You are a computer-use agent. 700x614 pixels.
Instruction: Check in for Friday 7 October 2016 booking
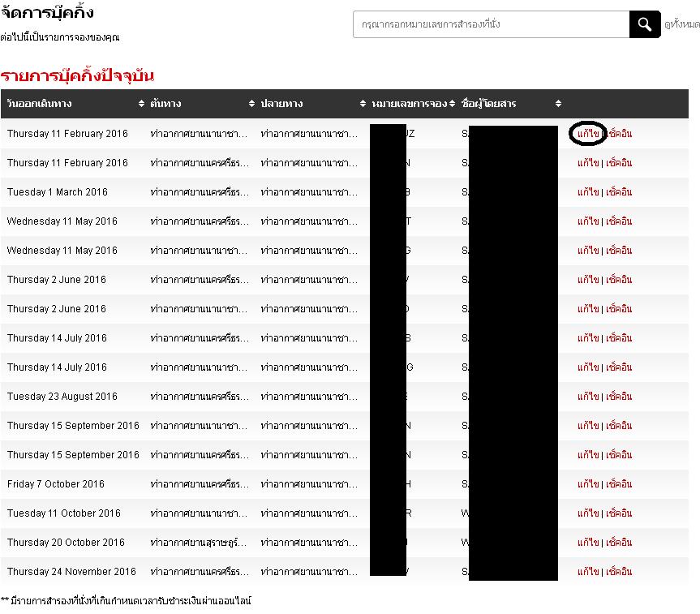click(619, 483)
